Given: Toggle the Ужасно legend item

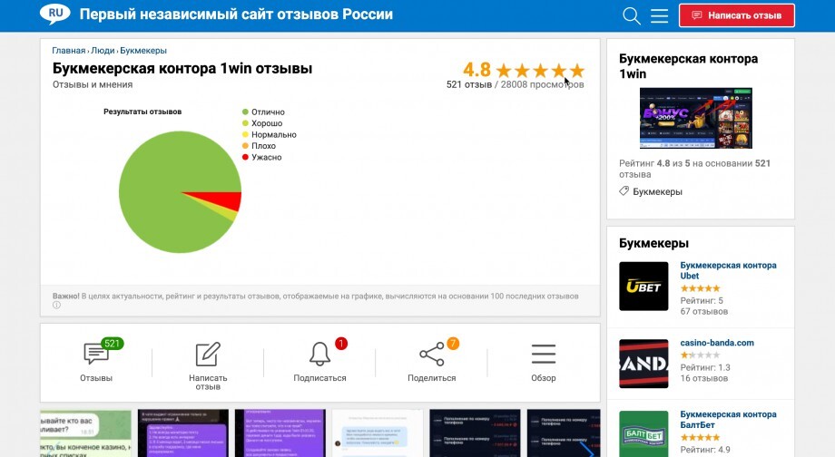Looking at the screenshot, I should [x=266, y=157].
